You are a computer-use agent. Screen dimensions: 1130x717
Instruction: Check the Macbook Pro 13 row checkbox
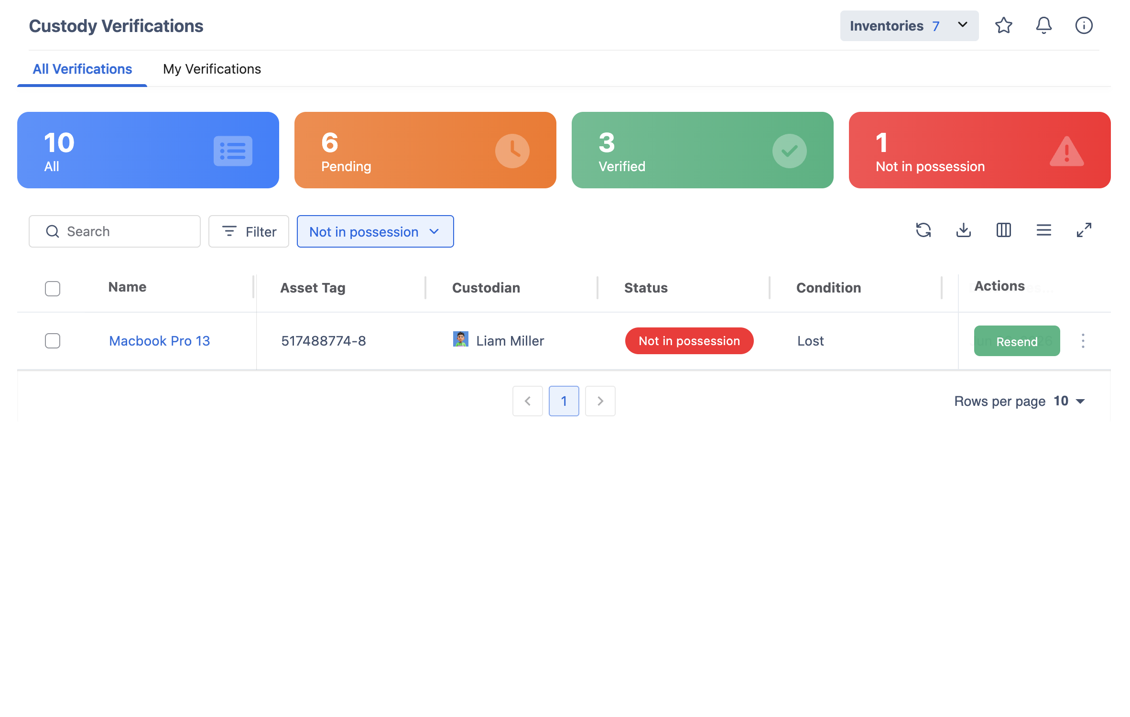(x=53, y=341)
